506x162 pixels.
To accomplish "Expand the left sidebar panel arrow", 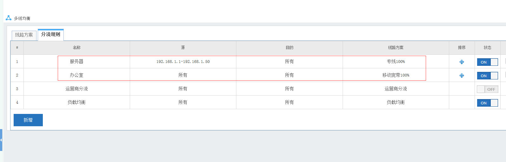I will click(1, 140).
